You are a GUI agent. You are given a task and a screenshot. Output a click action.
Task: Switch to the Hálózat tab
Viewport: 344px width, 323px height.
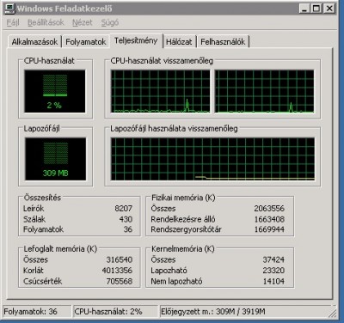[x=179, y=42]
